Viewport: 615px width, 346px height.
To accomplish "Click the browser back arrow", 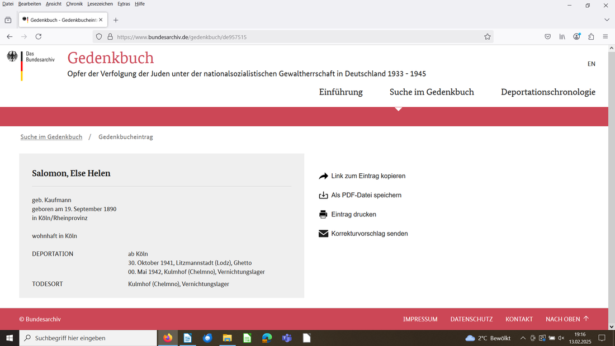I will click(x=10, y=36).
